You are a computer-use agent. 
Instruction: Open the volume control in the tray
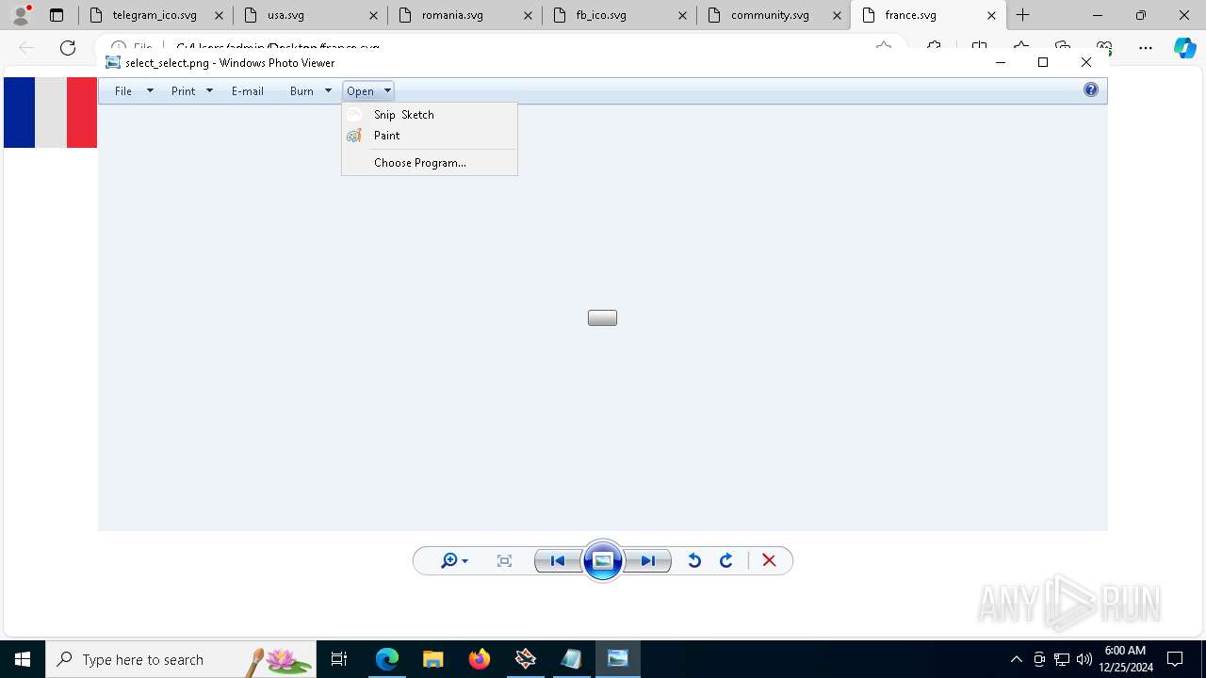(1084, 659)
